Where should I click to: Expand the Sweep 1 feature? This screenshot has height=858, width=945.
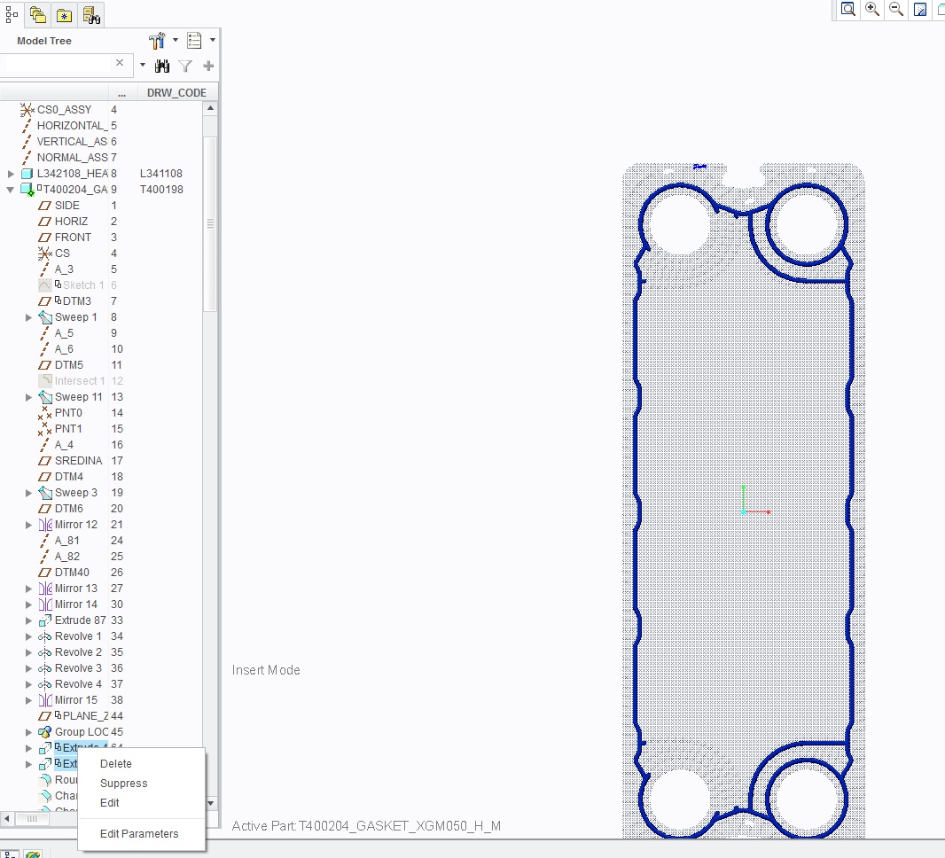tap(28, 317)
